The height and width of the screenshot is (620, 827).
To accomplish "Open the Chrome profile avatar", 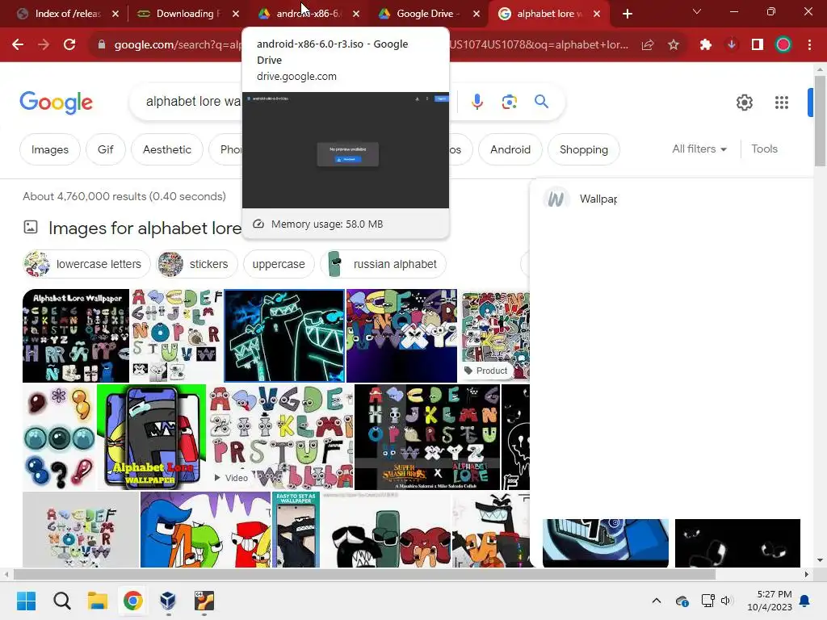I will tap(783, 45).
